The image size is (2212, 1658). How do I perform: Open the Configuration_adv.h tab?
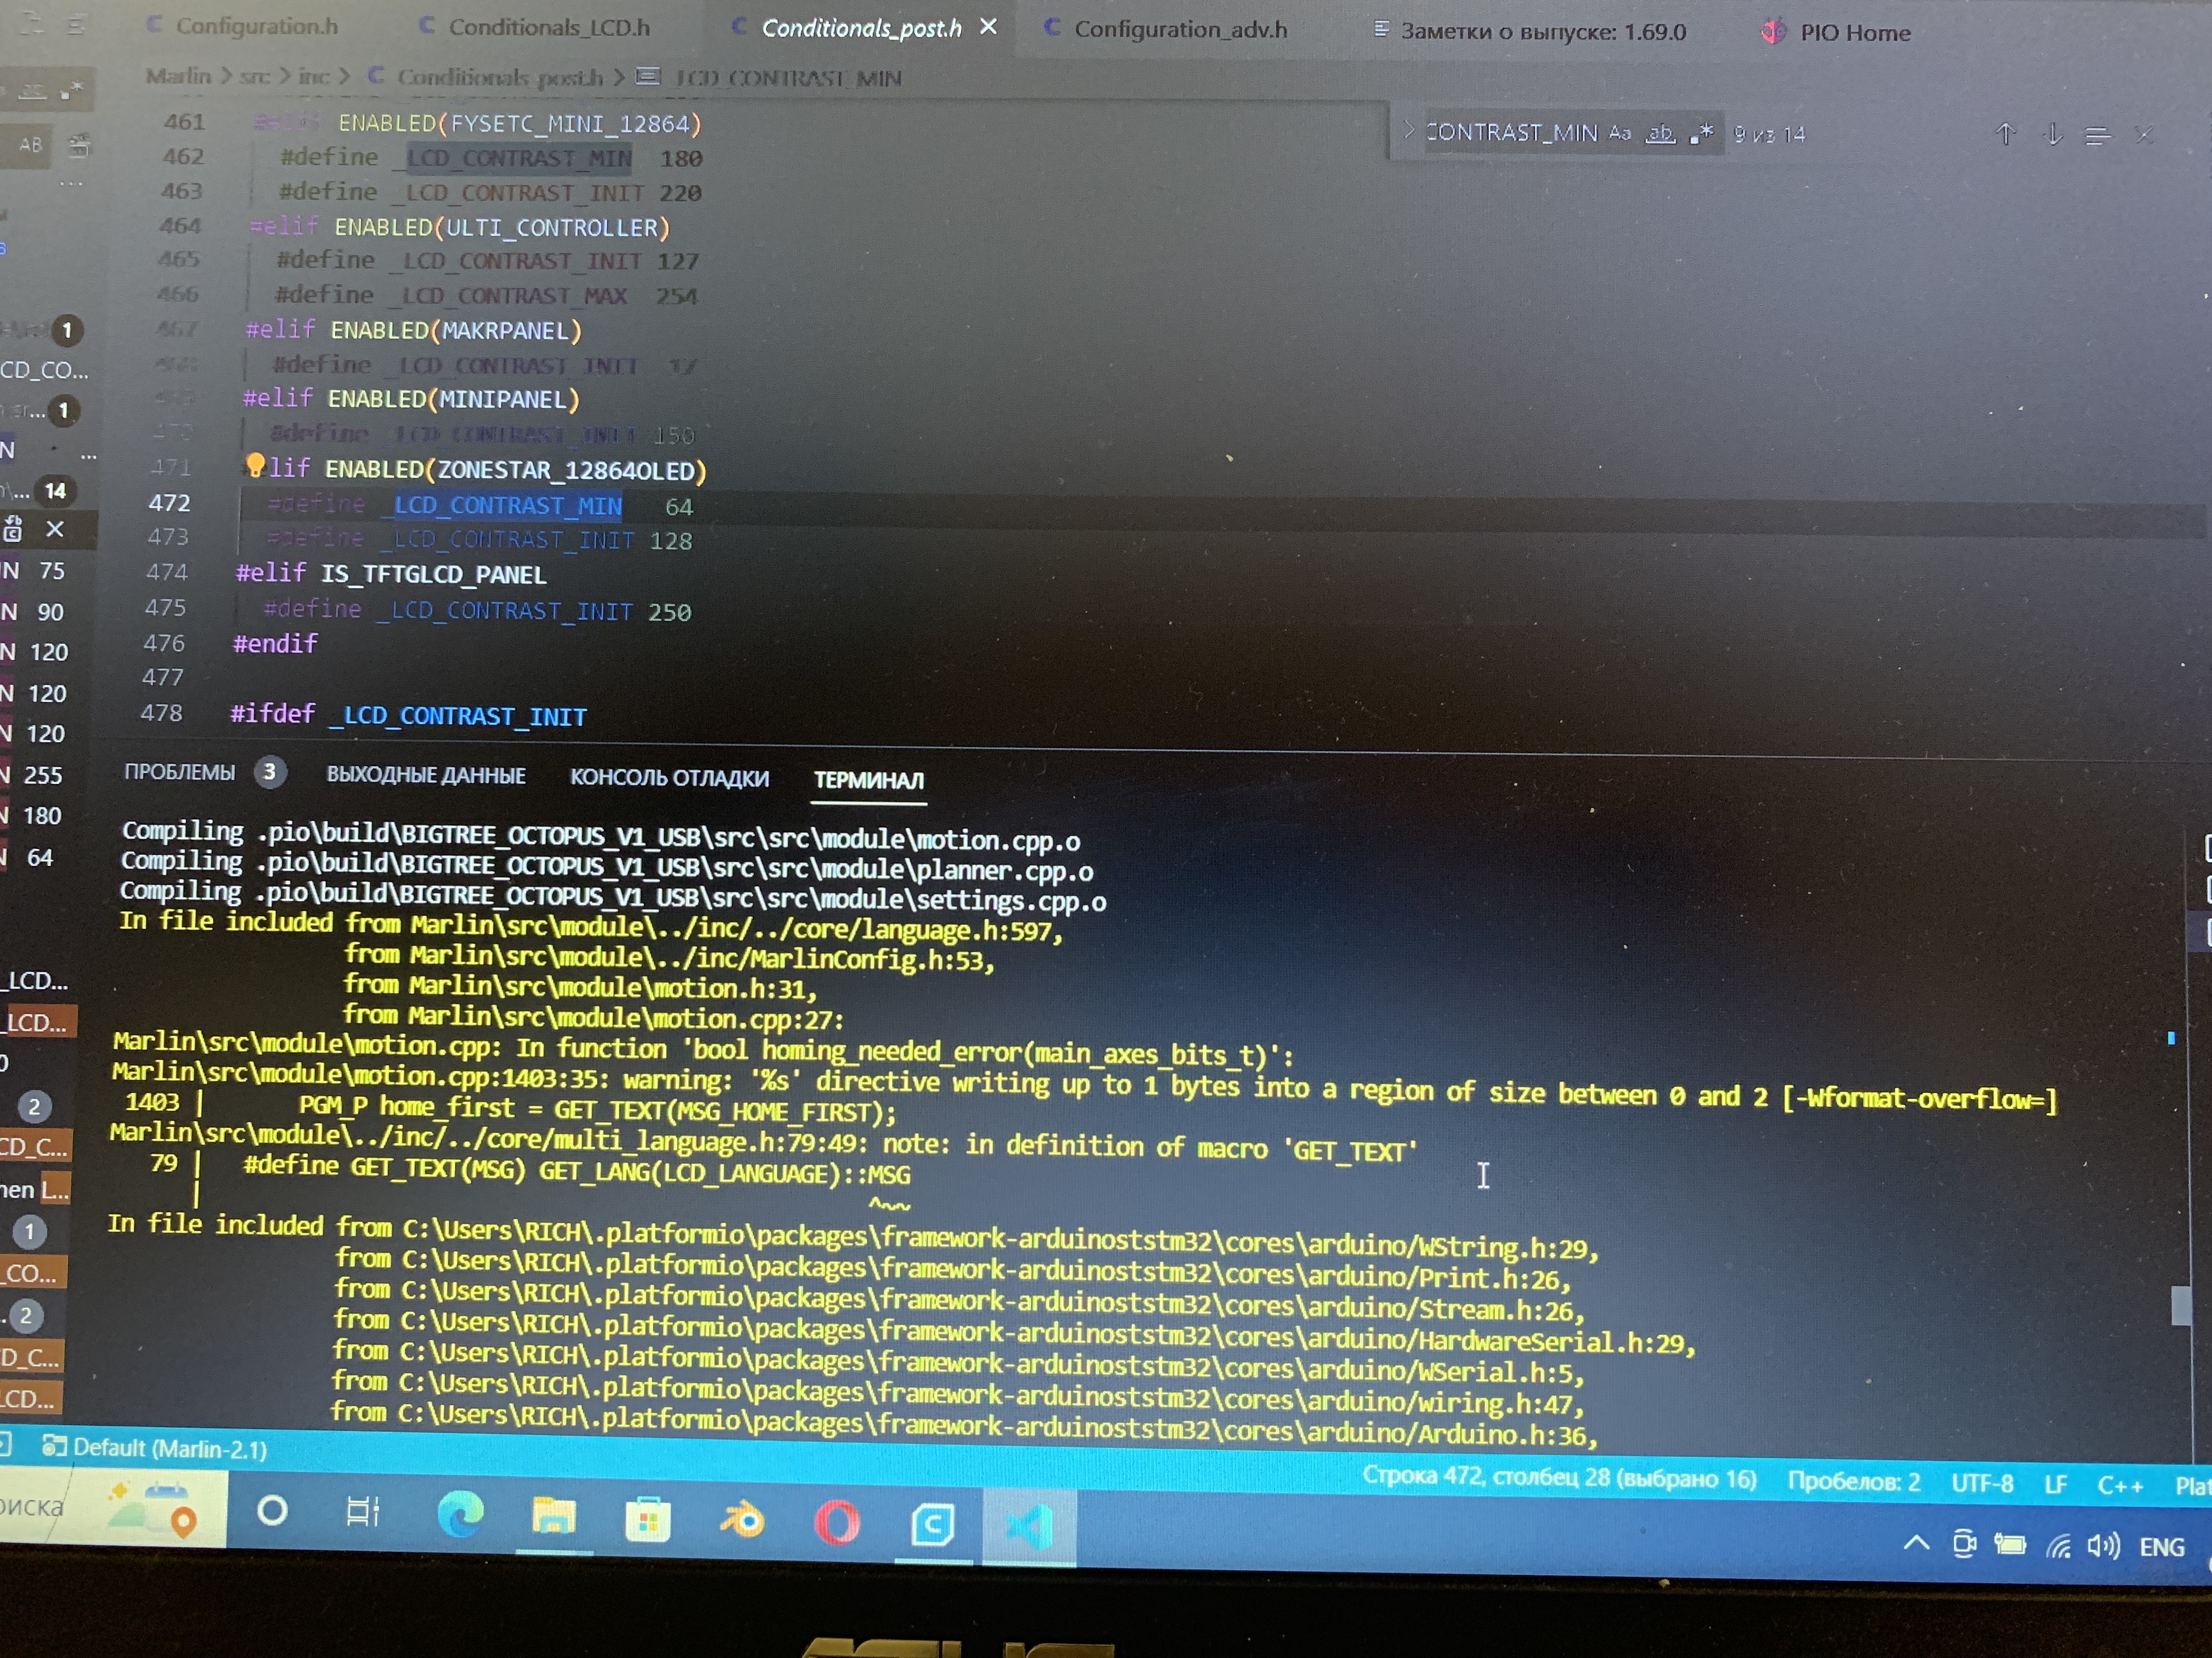coord(1180,30)
